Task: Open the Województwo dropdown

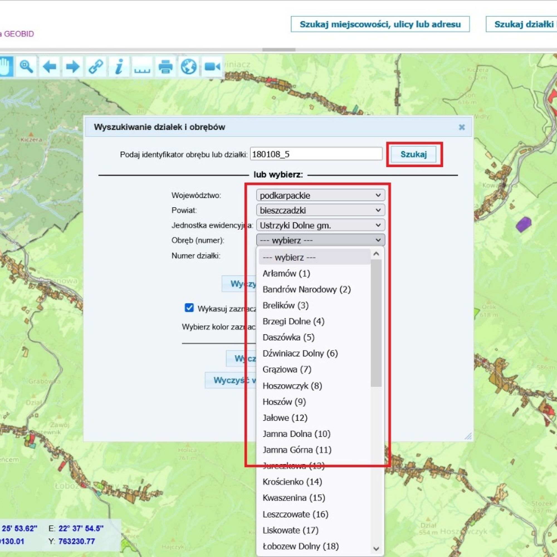Action: (320, 195)
